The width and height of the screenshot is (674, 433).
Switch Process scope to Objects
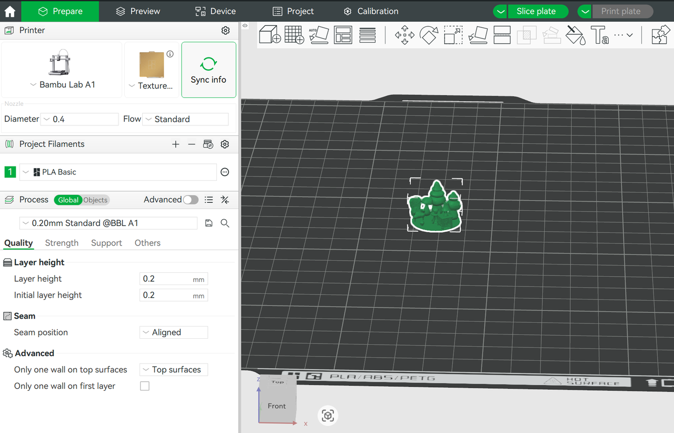tap(95, 200)
